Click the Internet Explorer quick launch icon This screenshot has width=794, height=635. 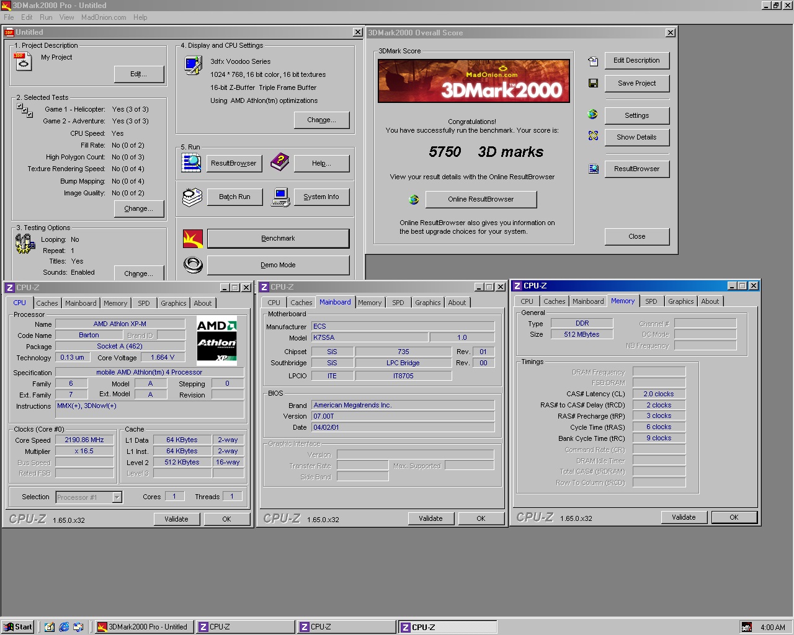coord(64,627)
